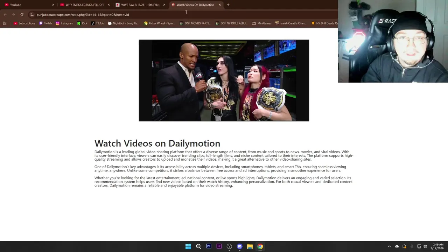
Task: Open Discord from the taskbar
Action: 239,246
